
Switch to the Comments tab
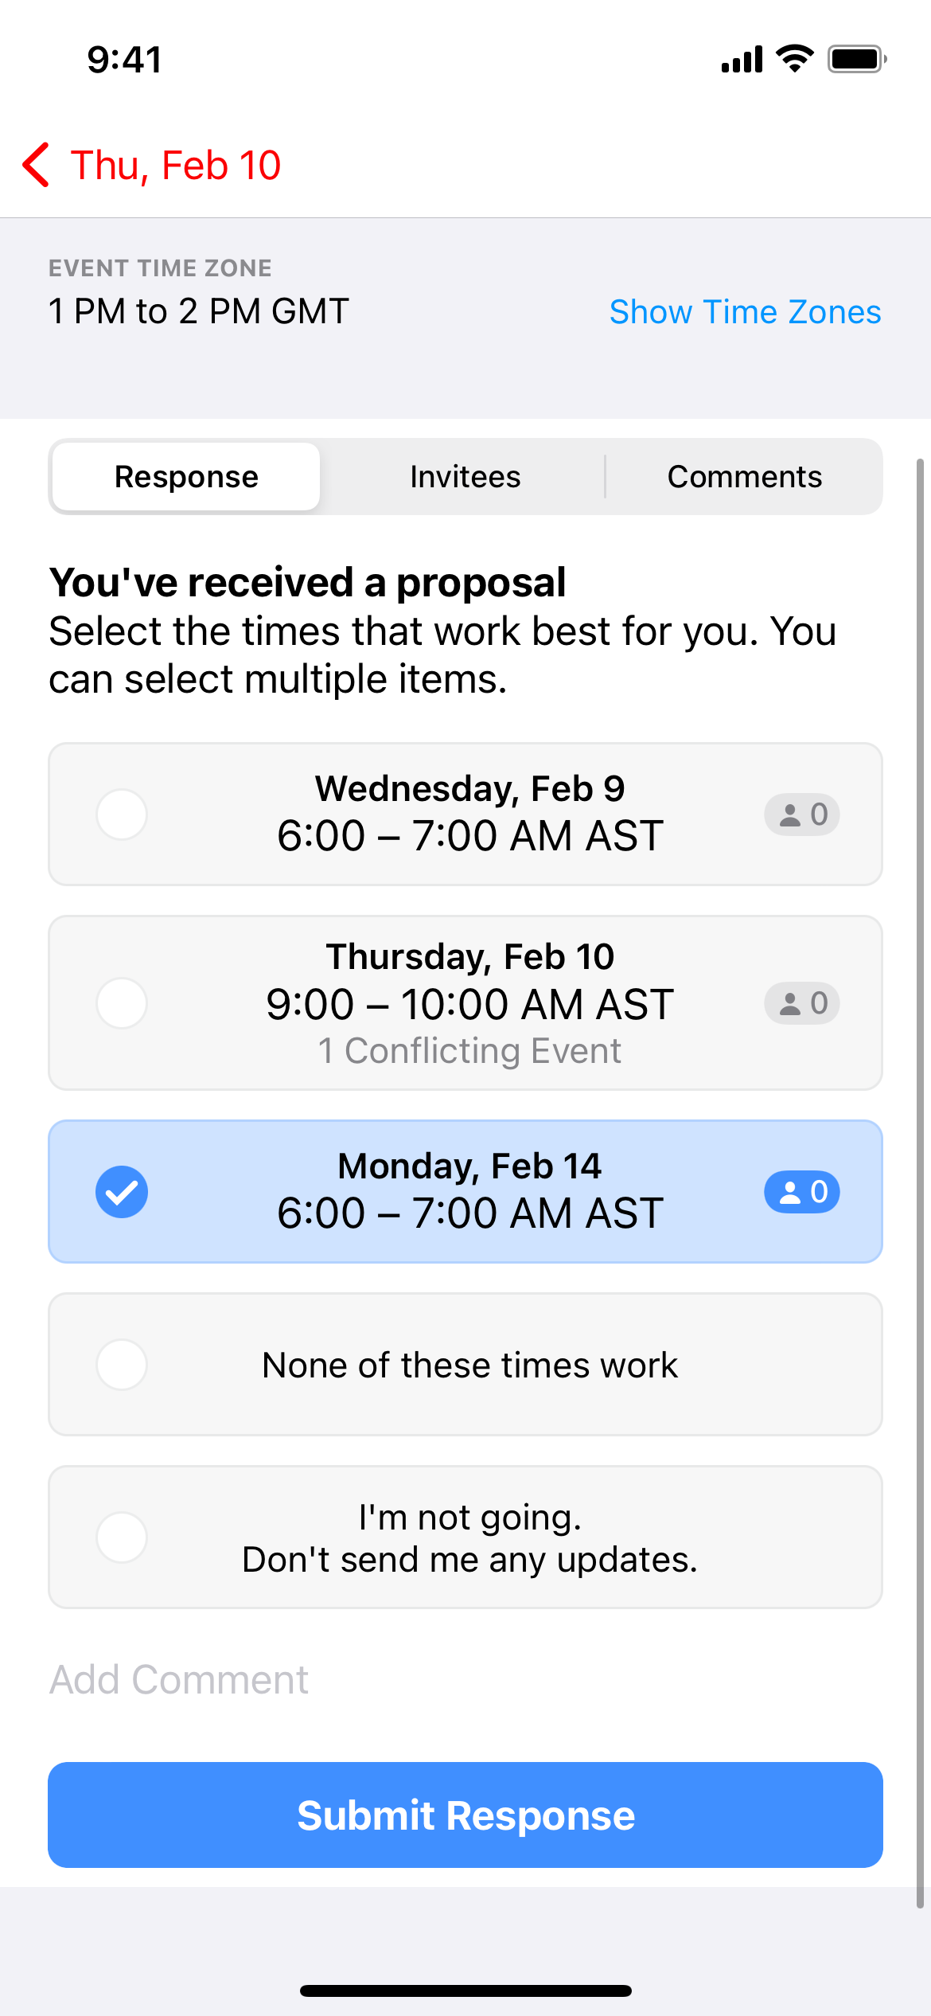point(744,477)
